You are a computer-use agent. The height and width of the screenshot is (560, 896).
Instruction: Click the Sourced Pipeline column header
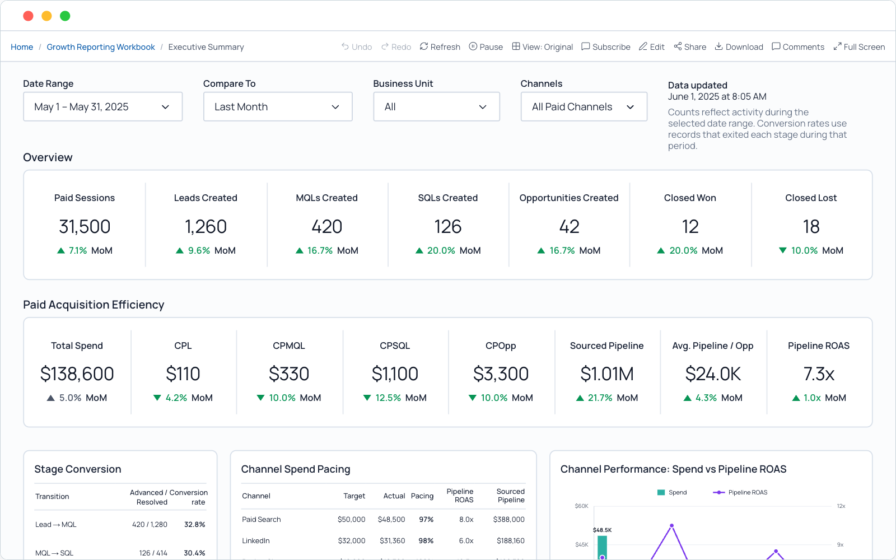511,496
